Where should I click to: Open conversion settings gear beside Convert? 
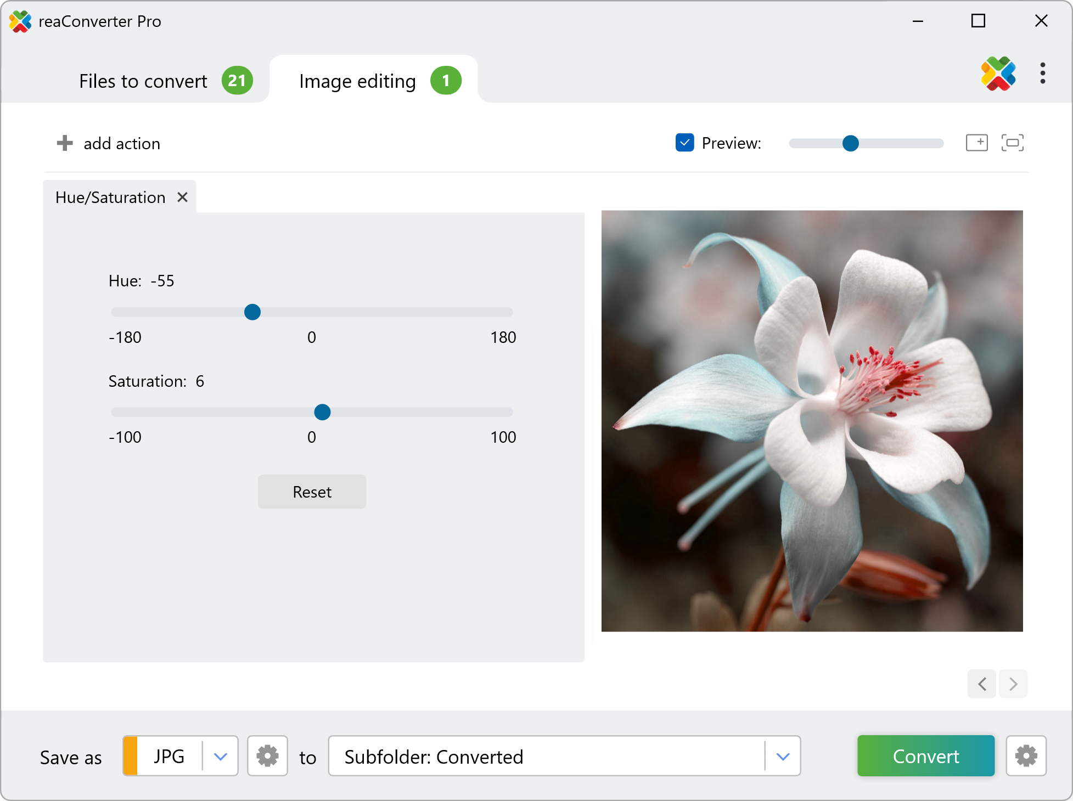1025,756
